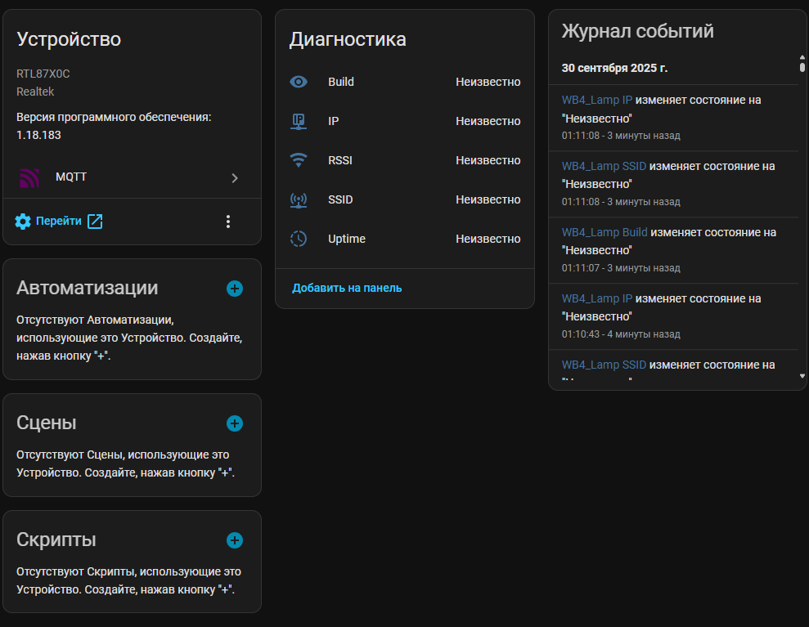
Task: Click the external link icon after Перейти
Action: click(95, 222)
